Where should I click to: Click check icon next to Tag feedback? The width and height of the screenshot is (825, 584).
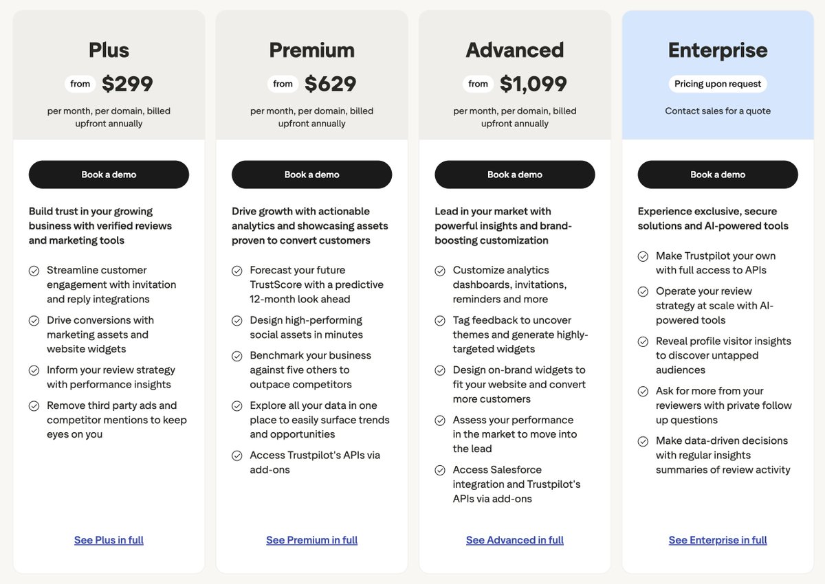click(x=440, y=321)
